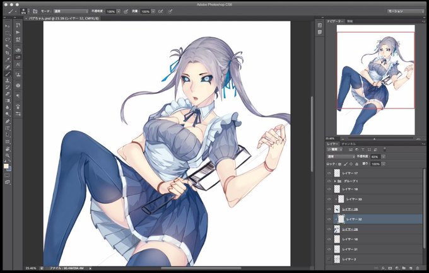Select layer レイヤー 18
Viewport: 429px width, 273px height.
click(374, 189)
